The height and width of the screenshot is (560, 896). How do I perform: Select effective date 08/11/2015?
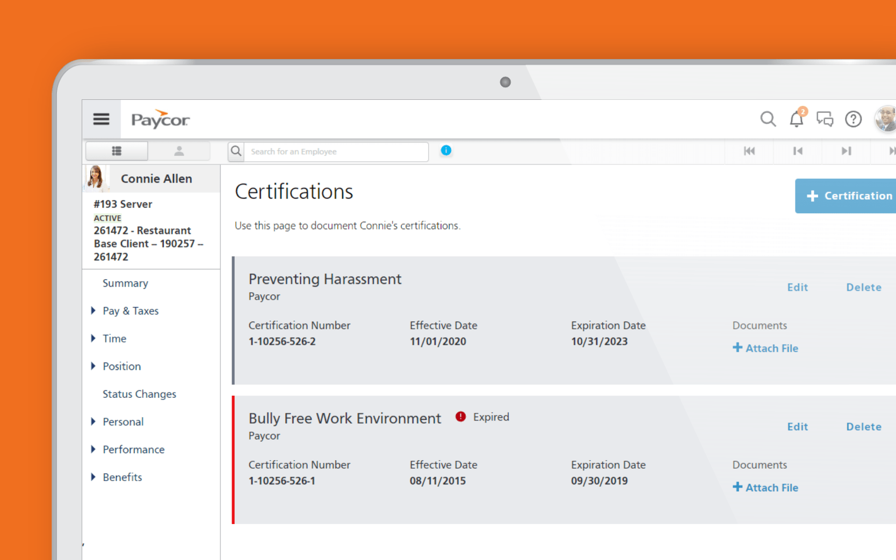coord(438,481)
